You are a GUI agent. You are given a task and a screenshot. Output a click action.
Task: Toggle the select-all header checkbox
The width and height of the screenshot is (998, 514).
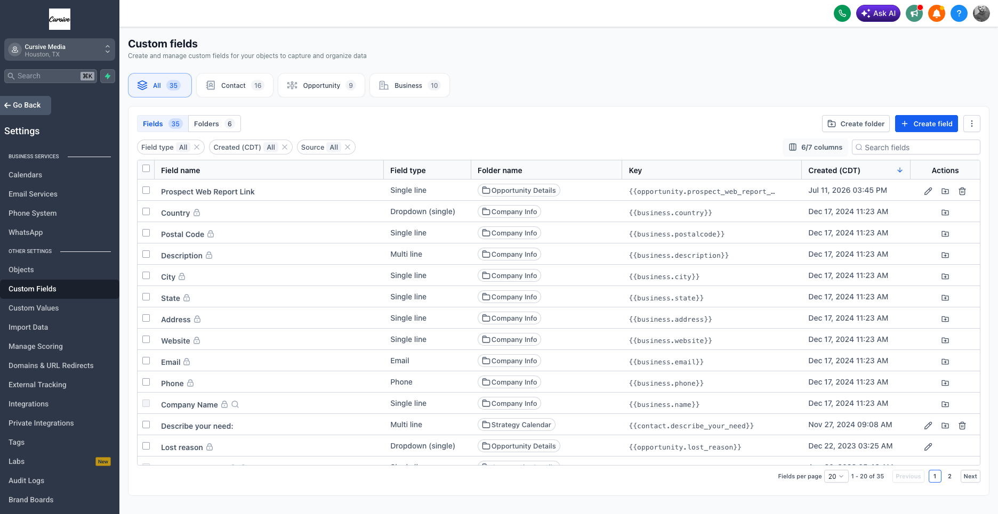(x=146, y=168)
